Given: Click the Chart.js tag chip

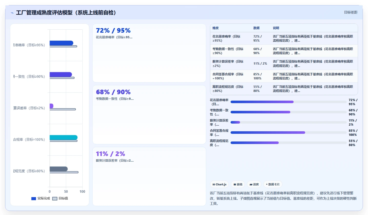Looking at the screenshot, I should [x=219, y=184].
